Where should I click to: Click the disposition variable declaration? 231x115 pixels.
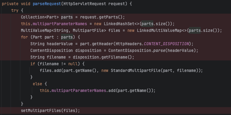coord(88,50)
